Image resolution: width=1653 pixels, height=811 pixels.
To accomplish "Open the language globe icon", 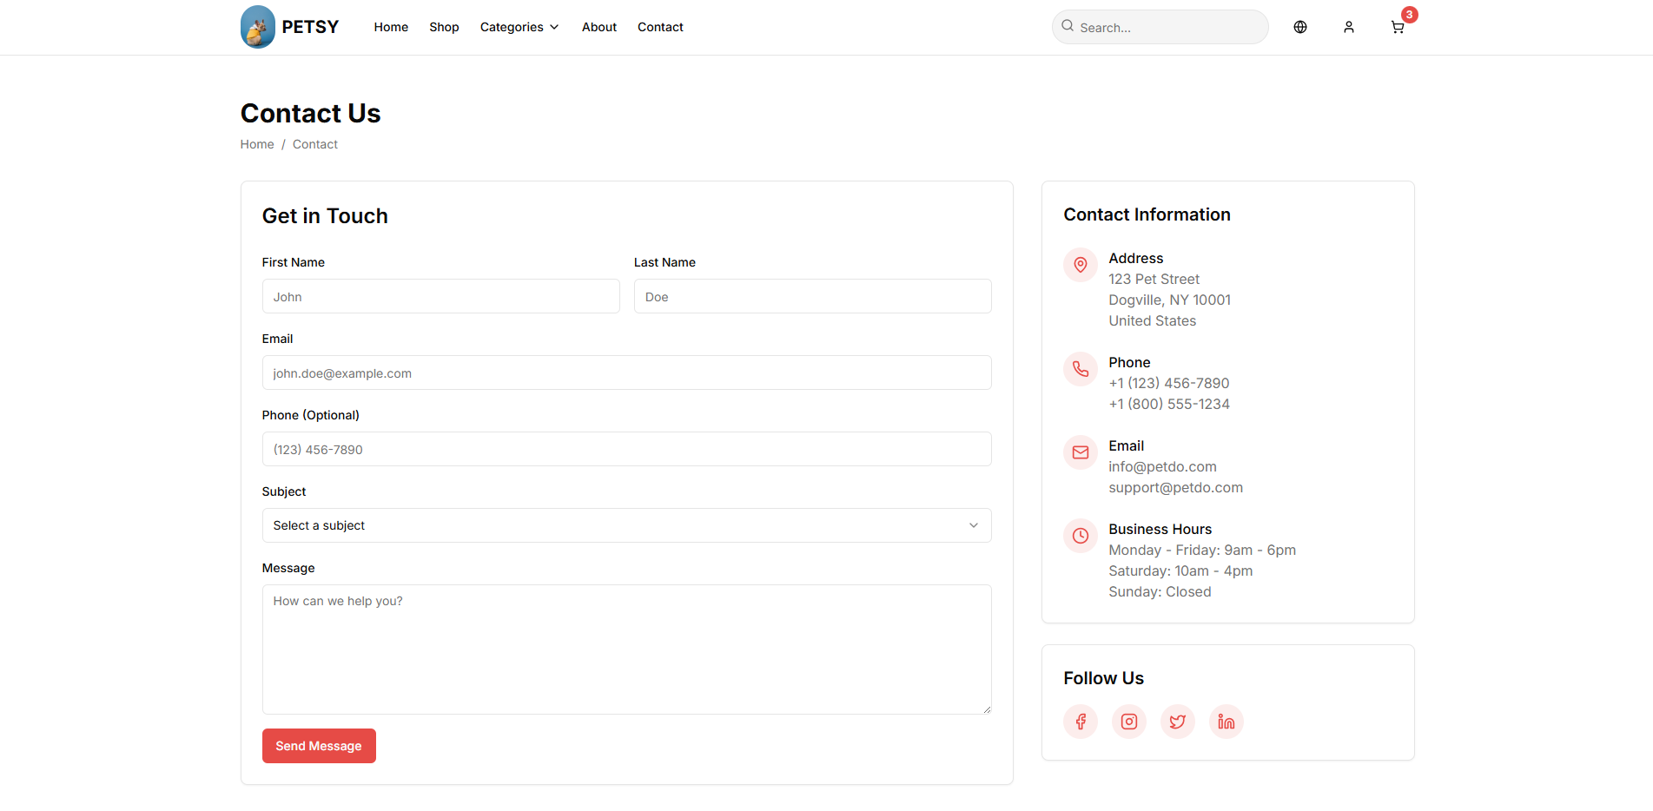I will pyautogui.click(x=1299, y=27).
